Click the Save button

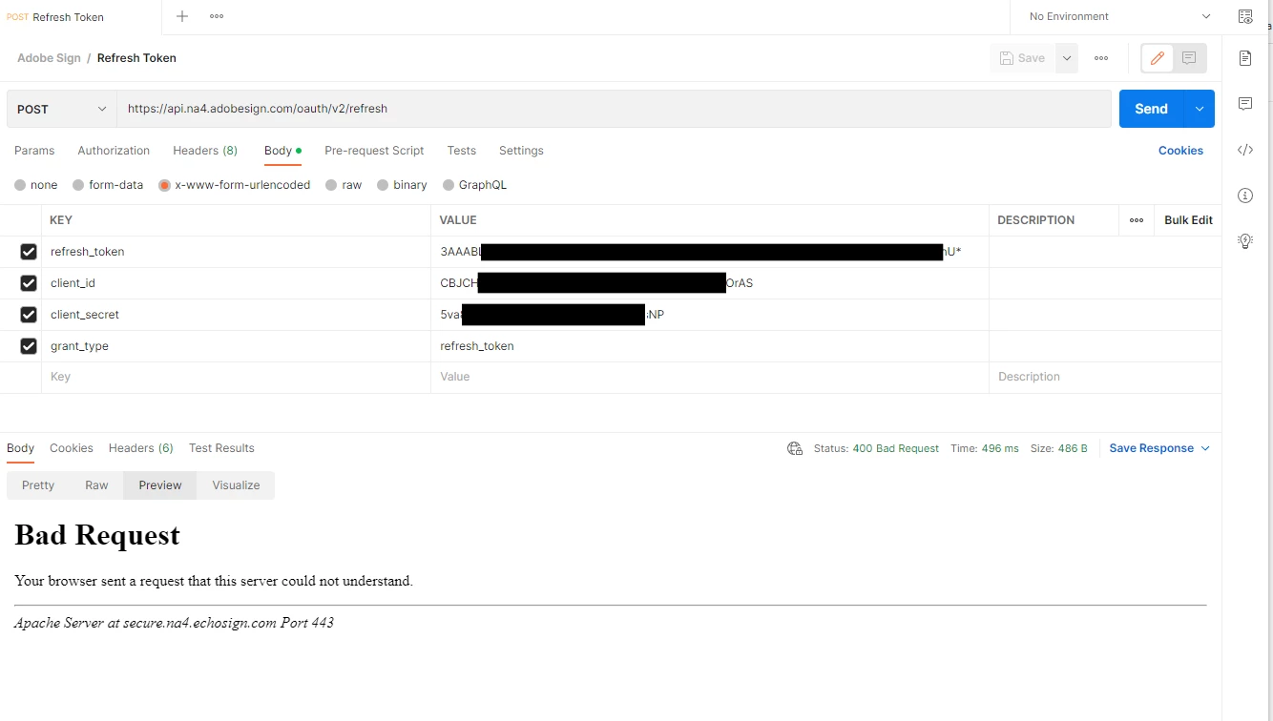[x=1022, y=58]
